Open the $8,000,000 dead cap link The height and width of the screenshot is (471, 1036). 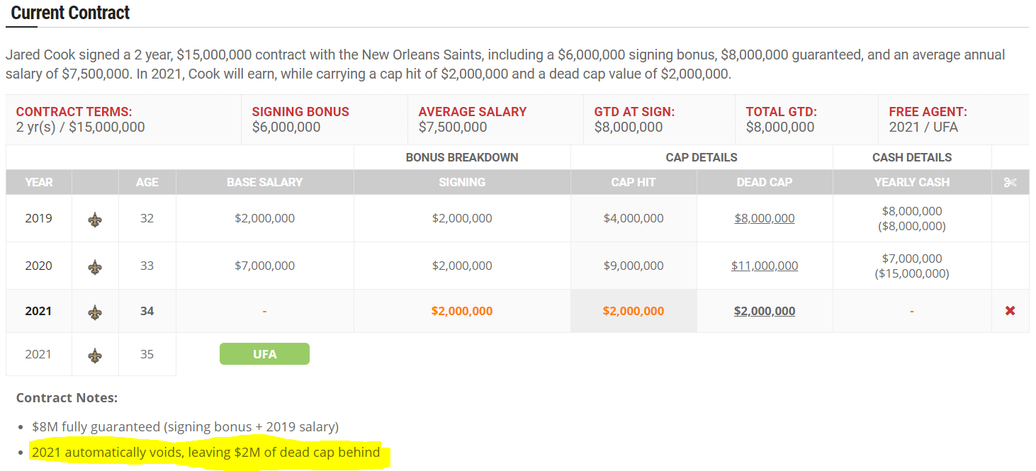765,218
